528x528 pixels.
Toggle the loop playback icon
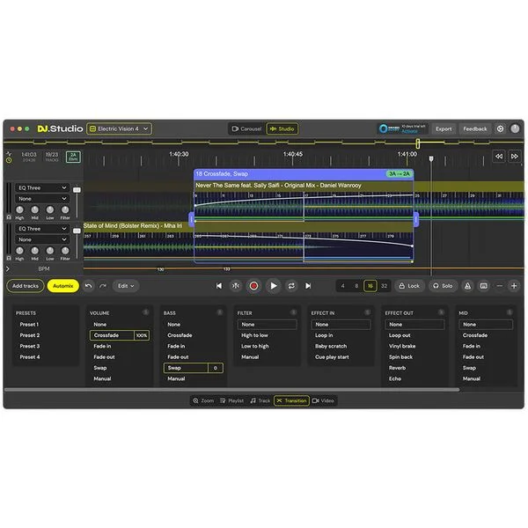click(291, 286)
